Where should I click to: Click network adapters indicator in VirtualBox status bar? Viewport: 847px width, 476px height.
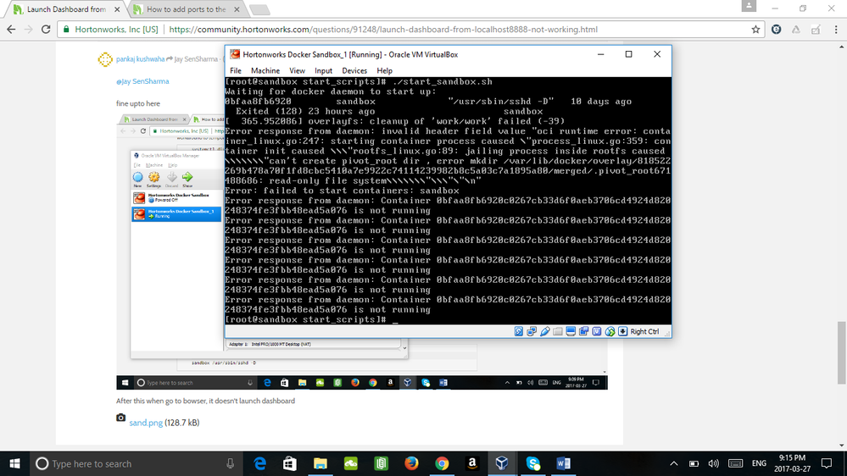[x=532, y=331]
